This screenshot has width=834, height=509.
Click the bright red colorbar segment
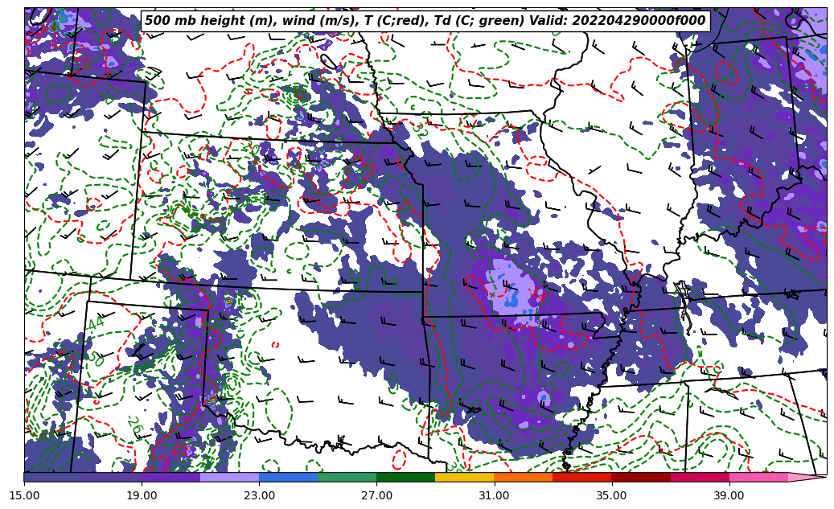coord(581,477)
